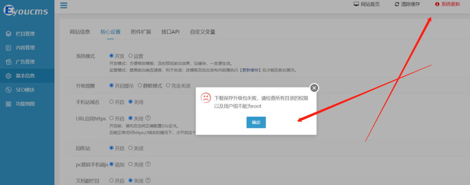Open the 附件扩展 tab
The height and width of the screenshot is (185, 470).
click(141, 32)
